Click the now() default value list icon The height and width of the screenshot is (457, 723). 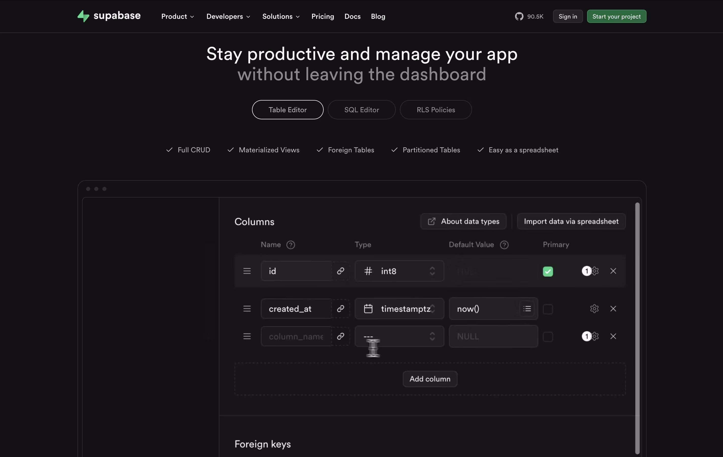pyautogui.click(x=527, y=309)
